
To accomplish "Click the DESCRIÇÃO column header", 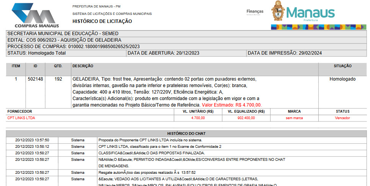I will [x=83, y=66].
